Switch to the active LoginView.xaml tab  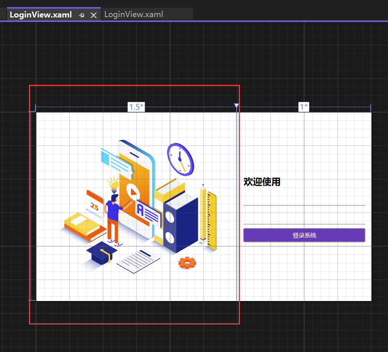coord(41,15)
